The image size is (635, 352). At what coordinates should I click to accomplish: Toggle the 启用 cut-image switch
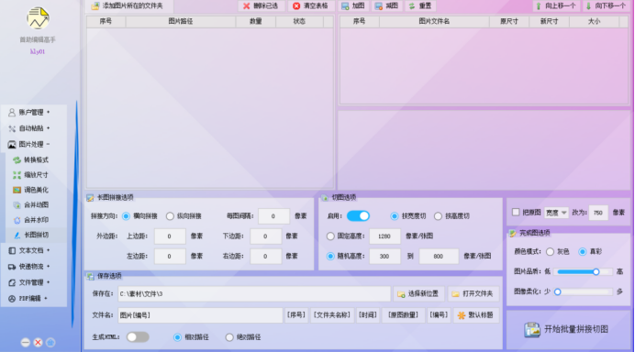pos(358,216)
